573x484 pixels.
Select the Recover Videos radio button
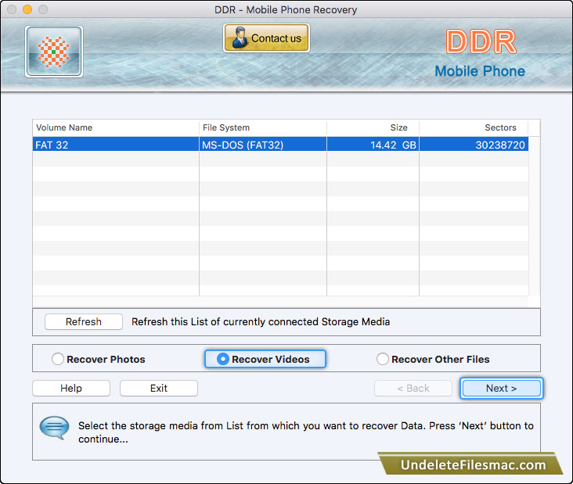tap(223, 359)
